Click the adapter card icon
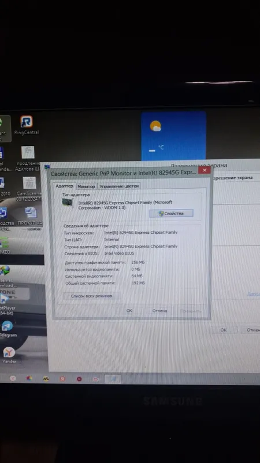260x463 pixels. pyautogui.click(x=68, y=204)
